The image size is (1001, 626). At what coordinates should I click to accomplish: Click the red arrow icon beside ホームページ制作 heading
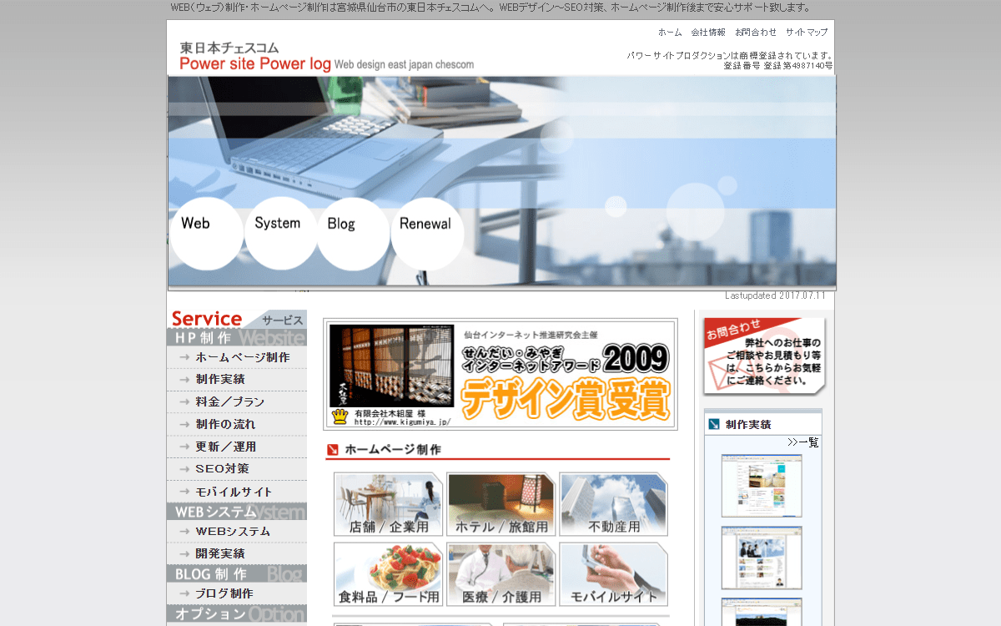333,450
